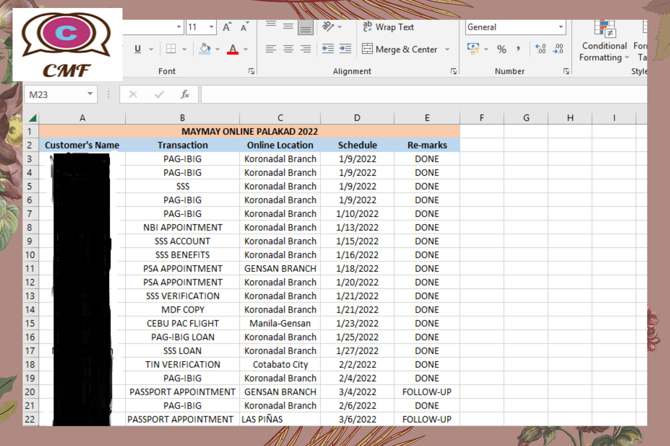The image size is (670, 446).
Task: Click the Insert Function fx icon
Action: (x=185, y=94)
